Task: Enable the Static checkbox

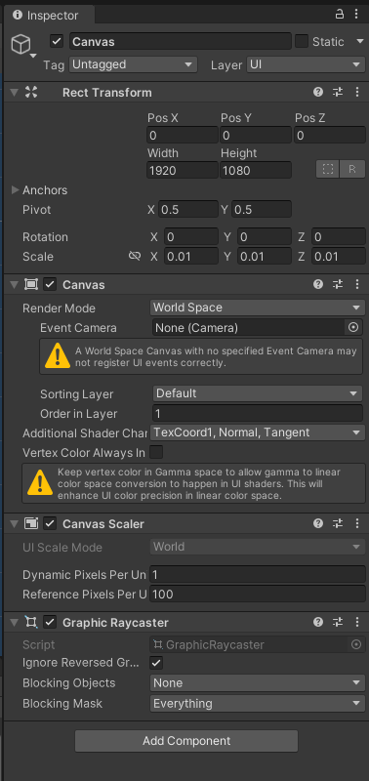Action: point(302,41)
